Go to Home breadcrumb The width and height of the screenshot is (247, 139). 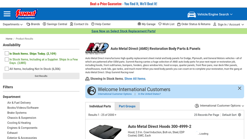pos(9,39)
